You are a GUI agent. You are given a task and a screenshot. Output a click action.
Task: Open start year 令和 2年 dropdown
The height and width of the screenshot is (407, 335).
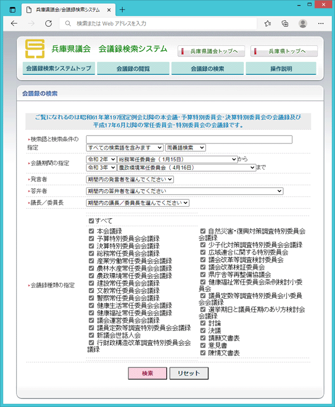pos(101,159)
